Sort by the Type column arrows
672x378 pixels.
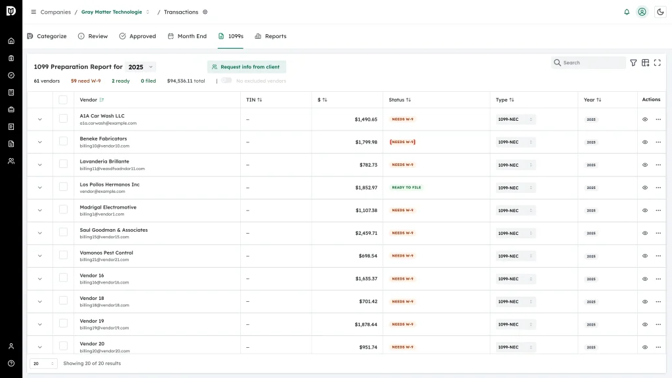click(x=512, y=100)
